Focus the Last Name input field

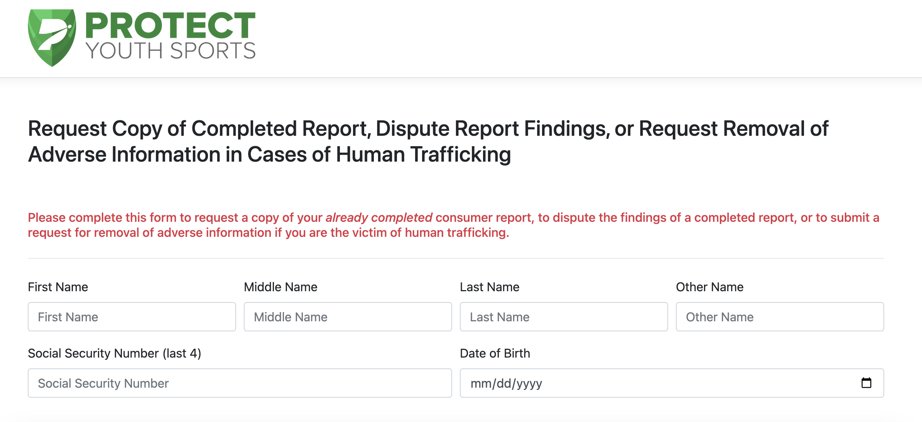pyautogui.click(x=564, y=317)
